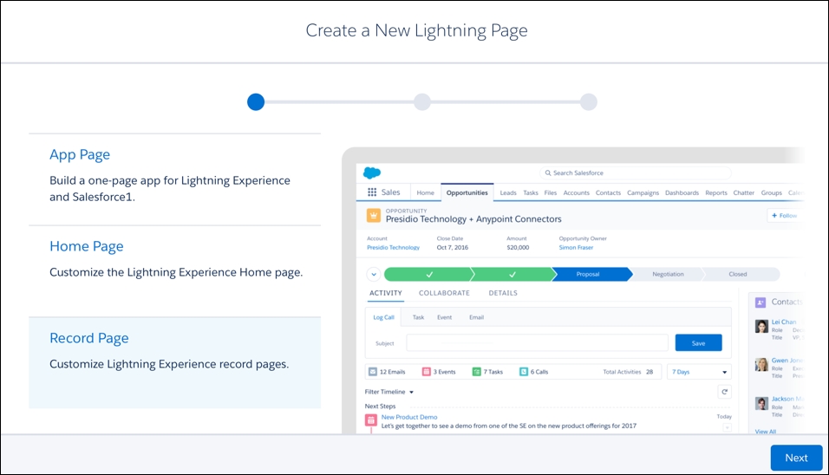
Task: Open the App Launcher grid icon
Action: [372, 192]
